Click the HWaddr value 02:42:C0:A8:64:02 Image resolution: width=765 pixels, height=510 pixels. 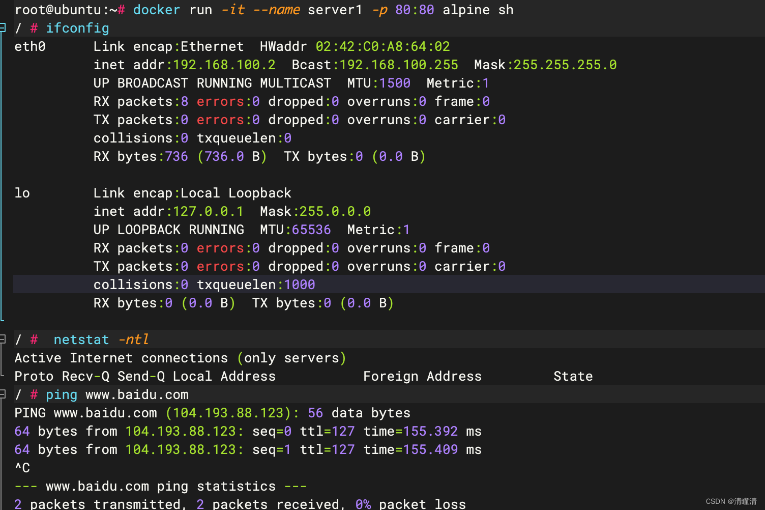382,46
